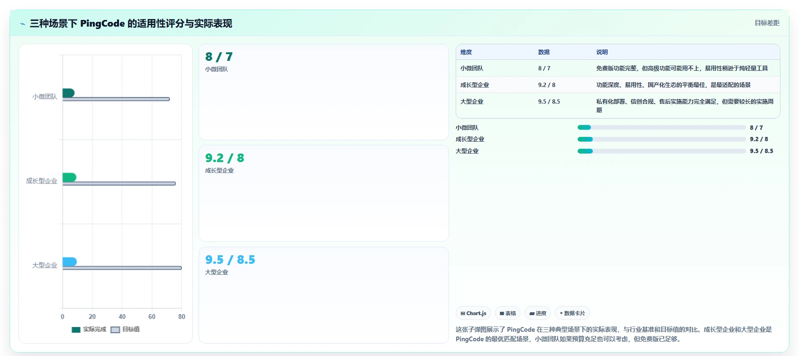
Task: Click the gray 大型企业 target bar
Action: point(122,268)
